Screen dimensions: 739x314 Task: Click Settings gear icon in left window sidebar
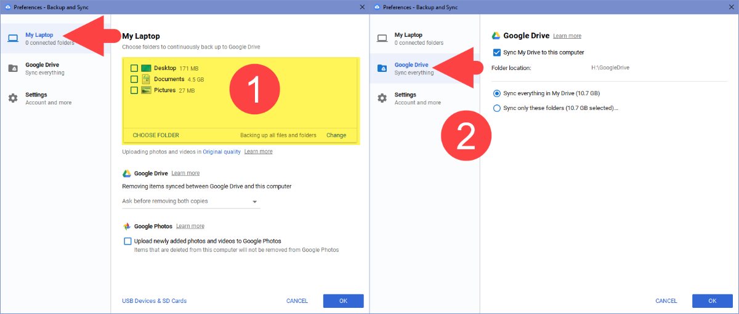13,98
